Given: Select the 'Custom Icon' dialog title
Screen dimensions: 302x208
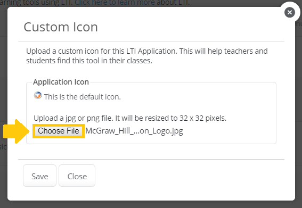Looking at the screenshot, I should (61, 27).
